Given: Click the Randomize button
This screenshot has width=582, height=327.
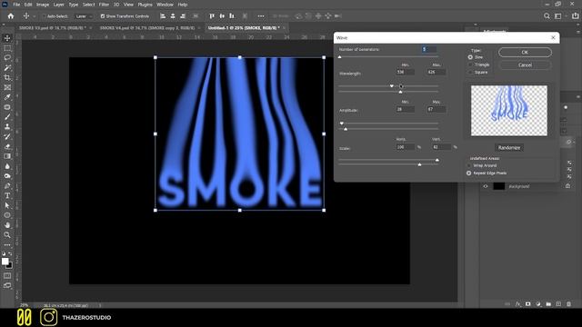Looking at the screenshot, I should tap(509, 147).
